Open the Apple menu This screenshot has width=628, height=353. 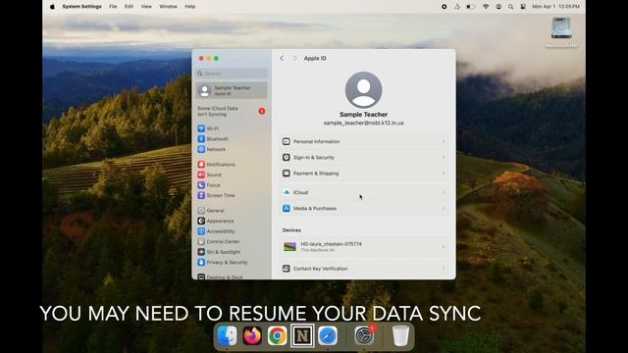coord(52,7)
